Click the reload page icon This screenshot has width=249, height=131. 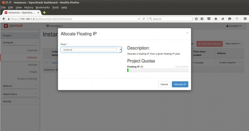pyautogui.click(x=144, y=19)
